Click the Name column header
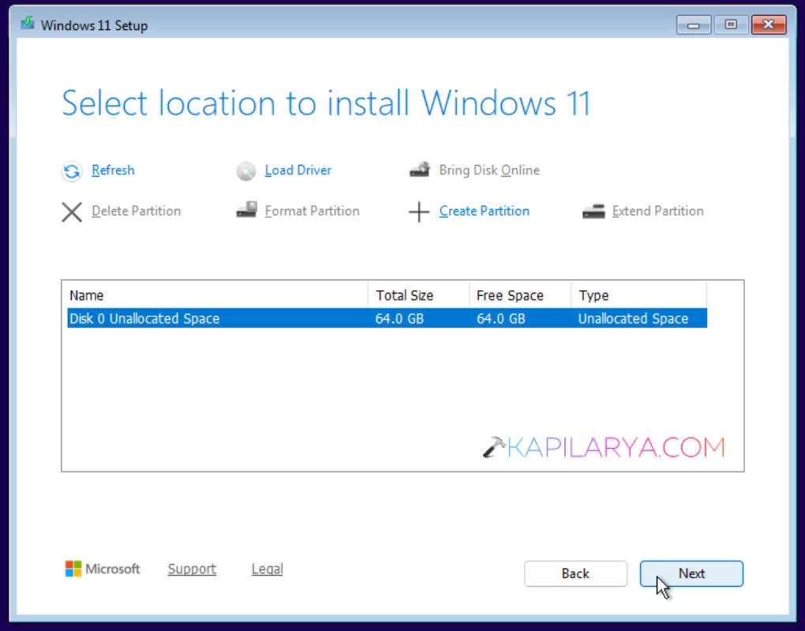 click(218, 296)
